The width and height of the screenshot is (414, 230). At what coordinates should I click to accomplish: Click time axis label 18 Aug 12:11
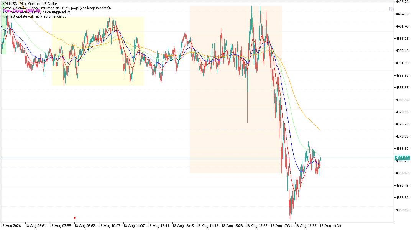click(159, 226)
